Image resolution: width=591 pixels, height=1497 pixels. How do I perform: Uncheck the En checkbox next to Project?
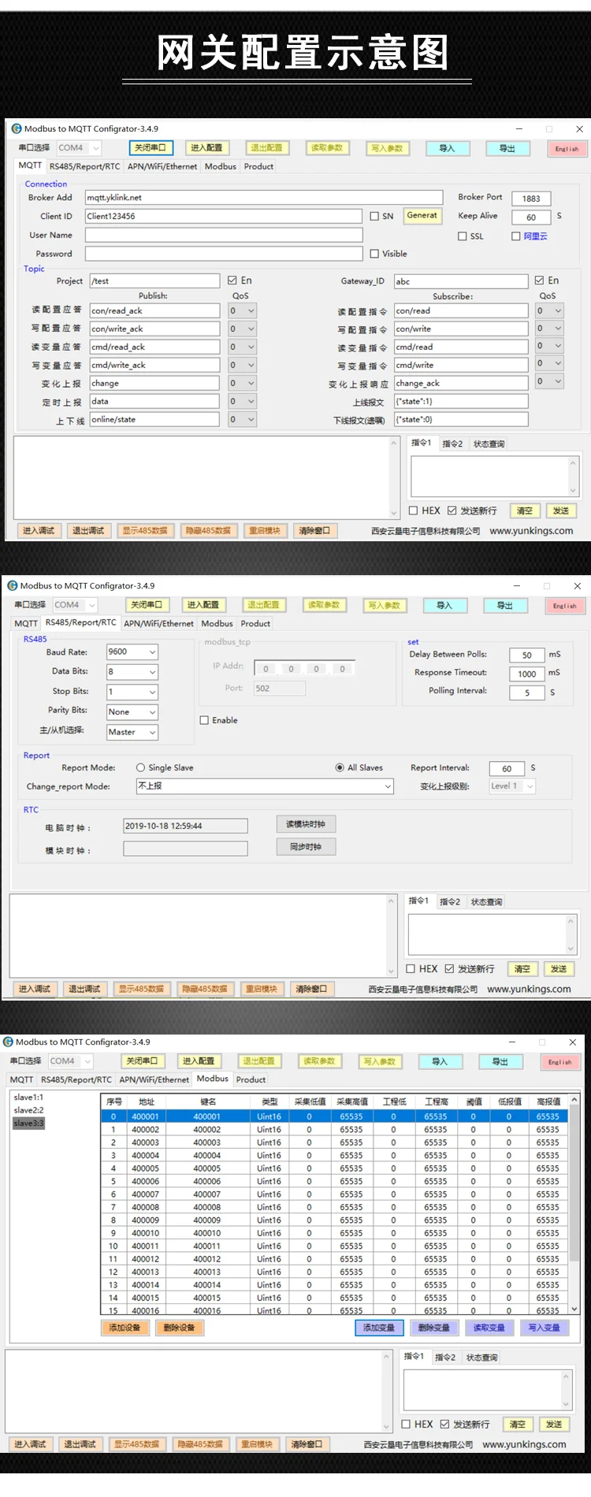coord(232,280)
